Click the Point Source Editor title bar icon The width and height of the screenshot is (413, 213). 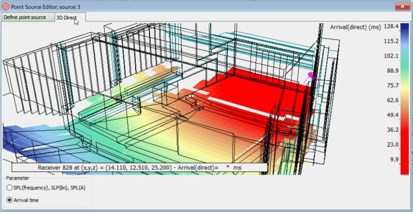(5, 6)
